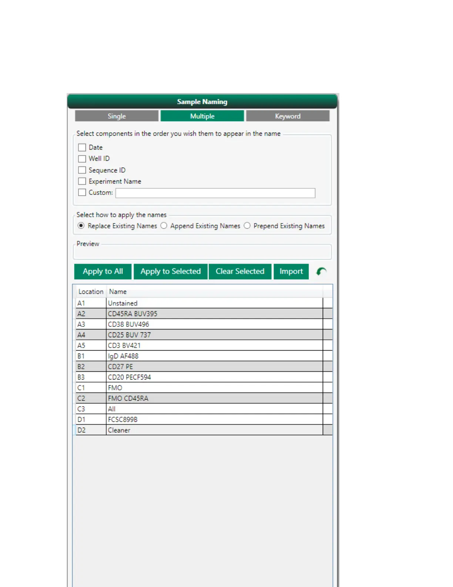This screenshot has height=587, width=453.
Task: Click the Apply to All button
Action: point(103,271)
